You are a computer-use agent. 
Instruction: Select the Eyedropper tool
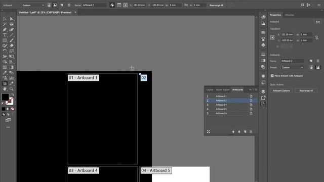pos(5,73)
